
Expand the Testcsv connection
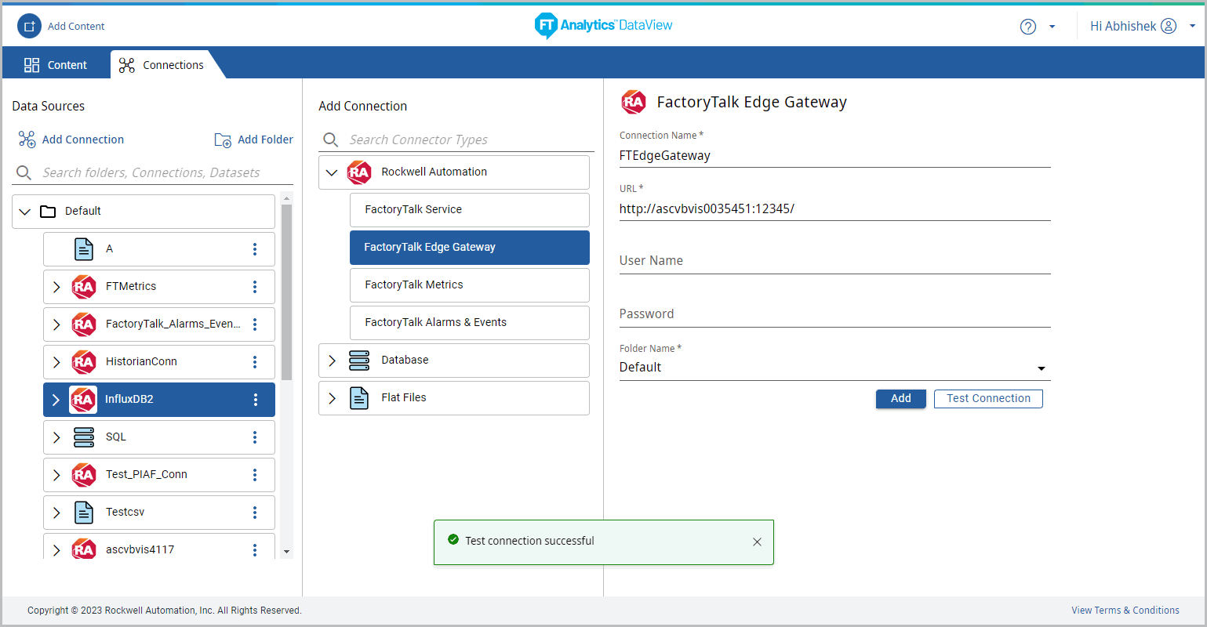click(56, 513)
